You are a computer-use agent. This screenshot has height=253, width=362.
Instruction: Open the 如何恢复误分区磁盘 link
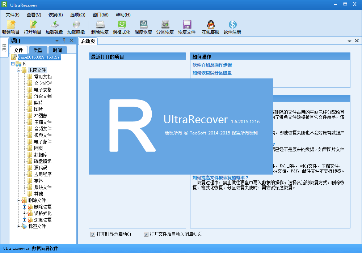point(212,73)
